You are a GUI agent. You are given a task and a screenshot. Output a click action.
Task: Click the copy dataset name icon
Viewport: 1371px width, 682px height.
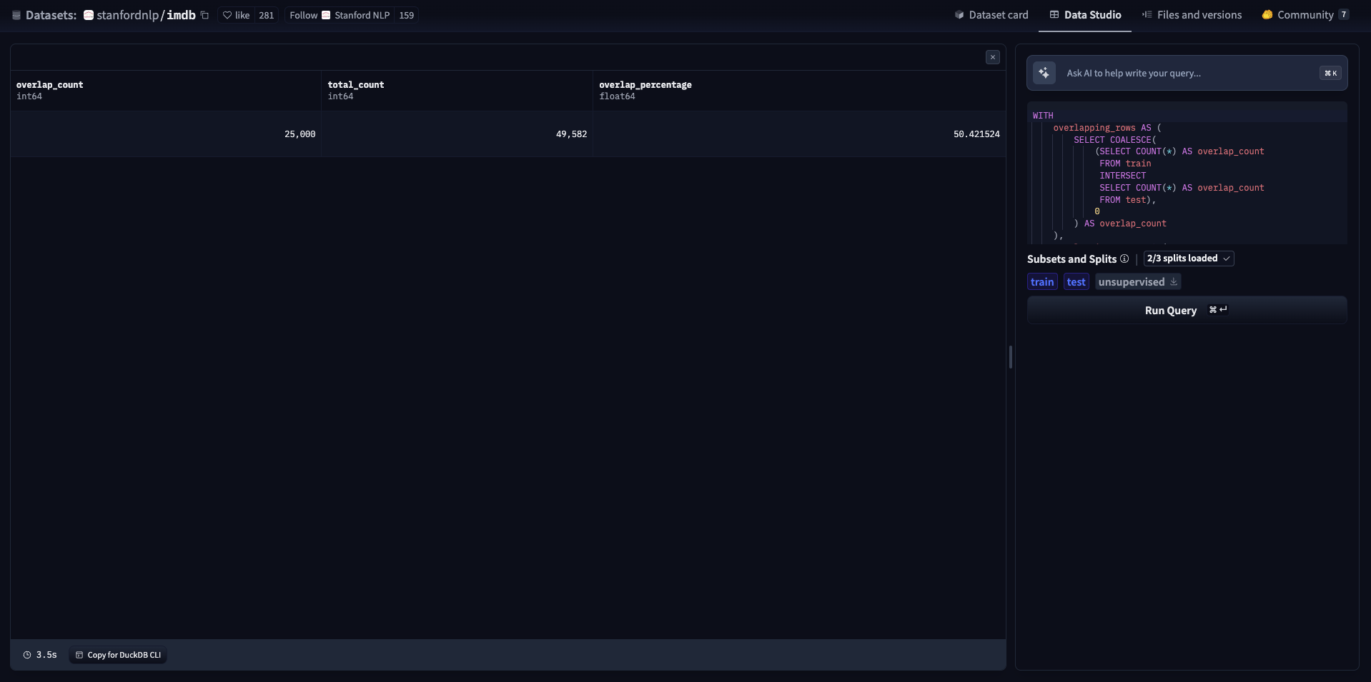(x=205, y=15)
